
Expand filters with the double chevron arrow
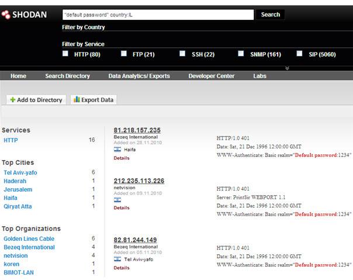coord(287,68)
